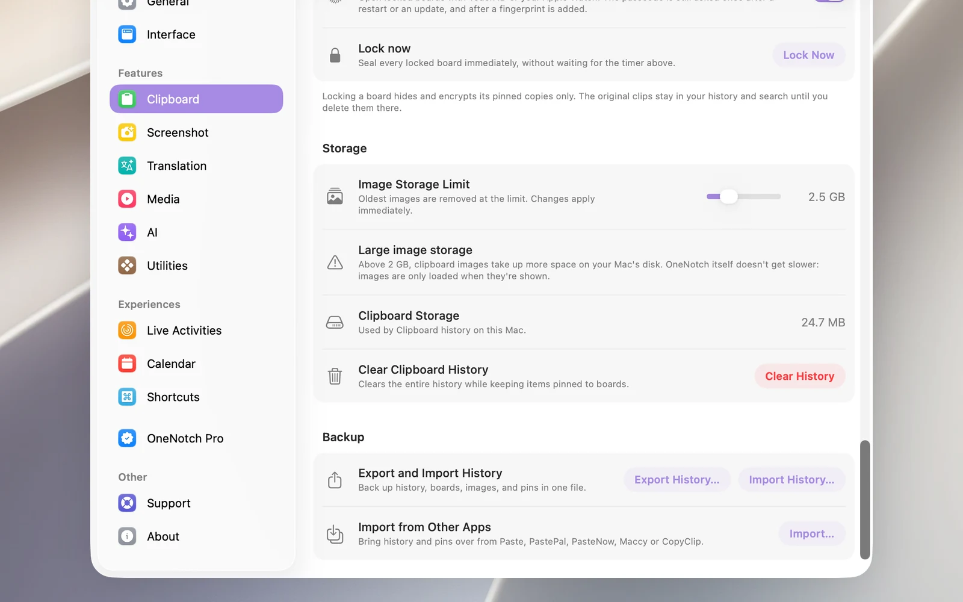Open the Support lifebuoy icon
The height and width of the screenshot is (602, 963).
click(x=127, y=503)
